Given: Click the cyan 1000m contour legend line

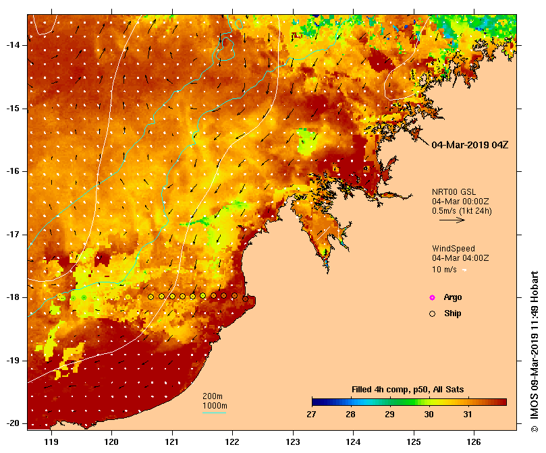Looking at the screenshot, I should pyautogui.click(x=214, y=413).
